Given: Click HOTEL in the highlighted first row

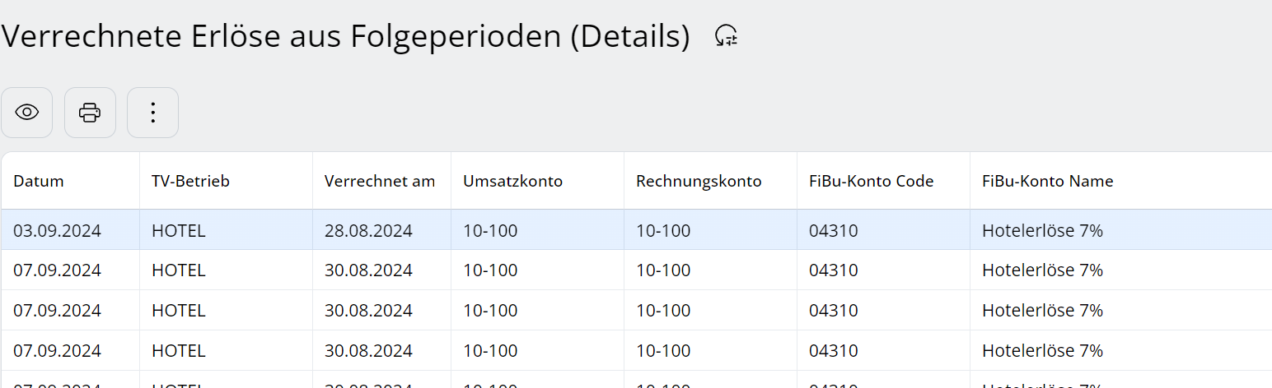Looking at the screenshot, I should click(x=178, y=231).
